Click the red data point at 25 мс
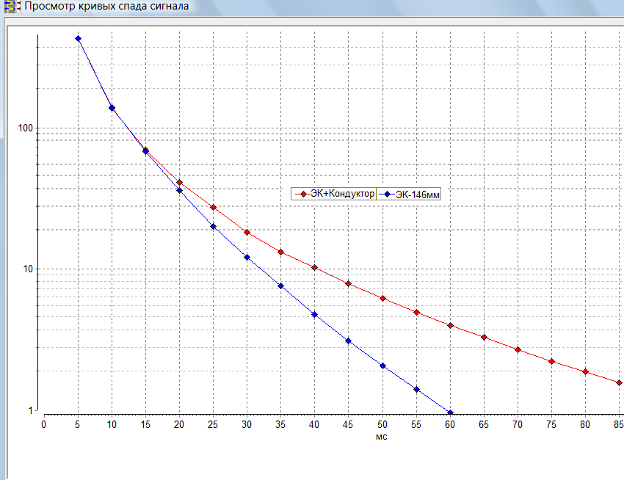Image resolution: width=624 pixels, height=480 pixels. 214,208
